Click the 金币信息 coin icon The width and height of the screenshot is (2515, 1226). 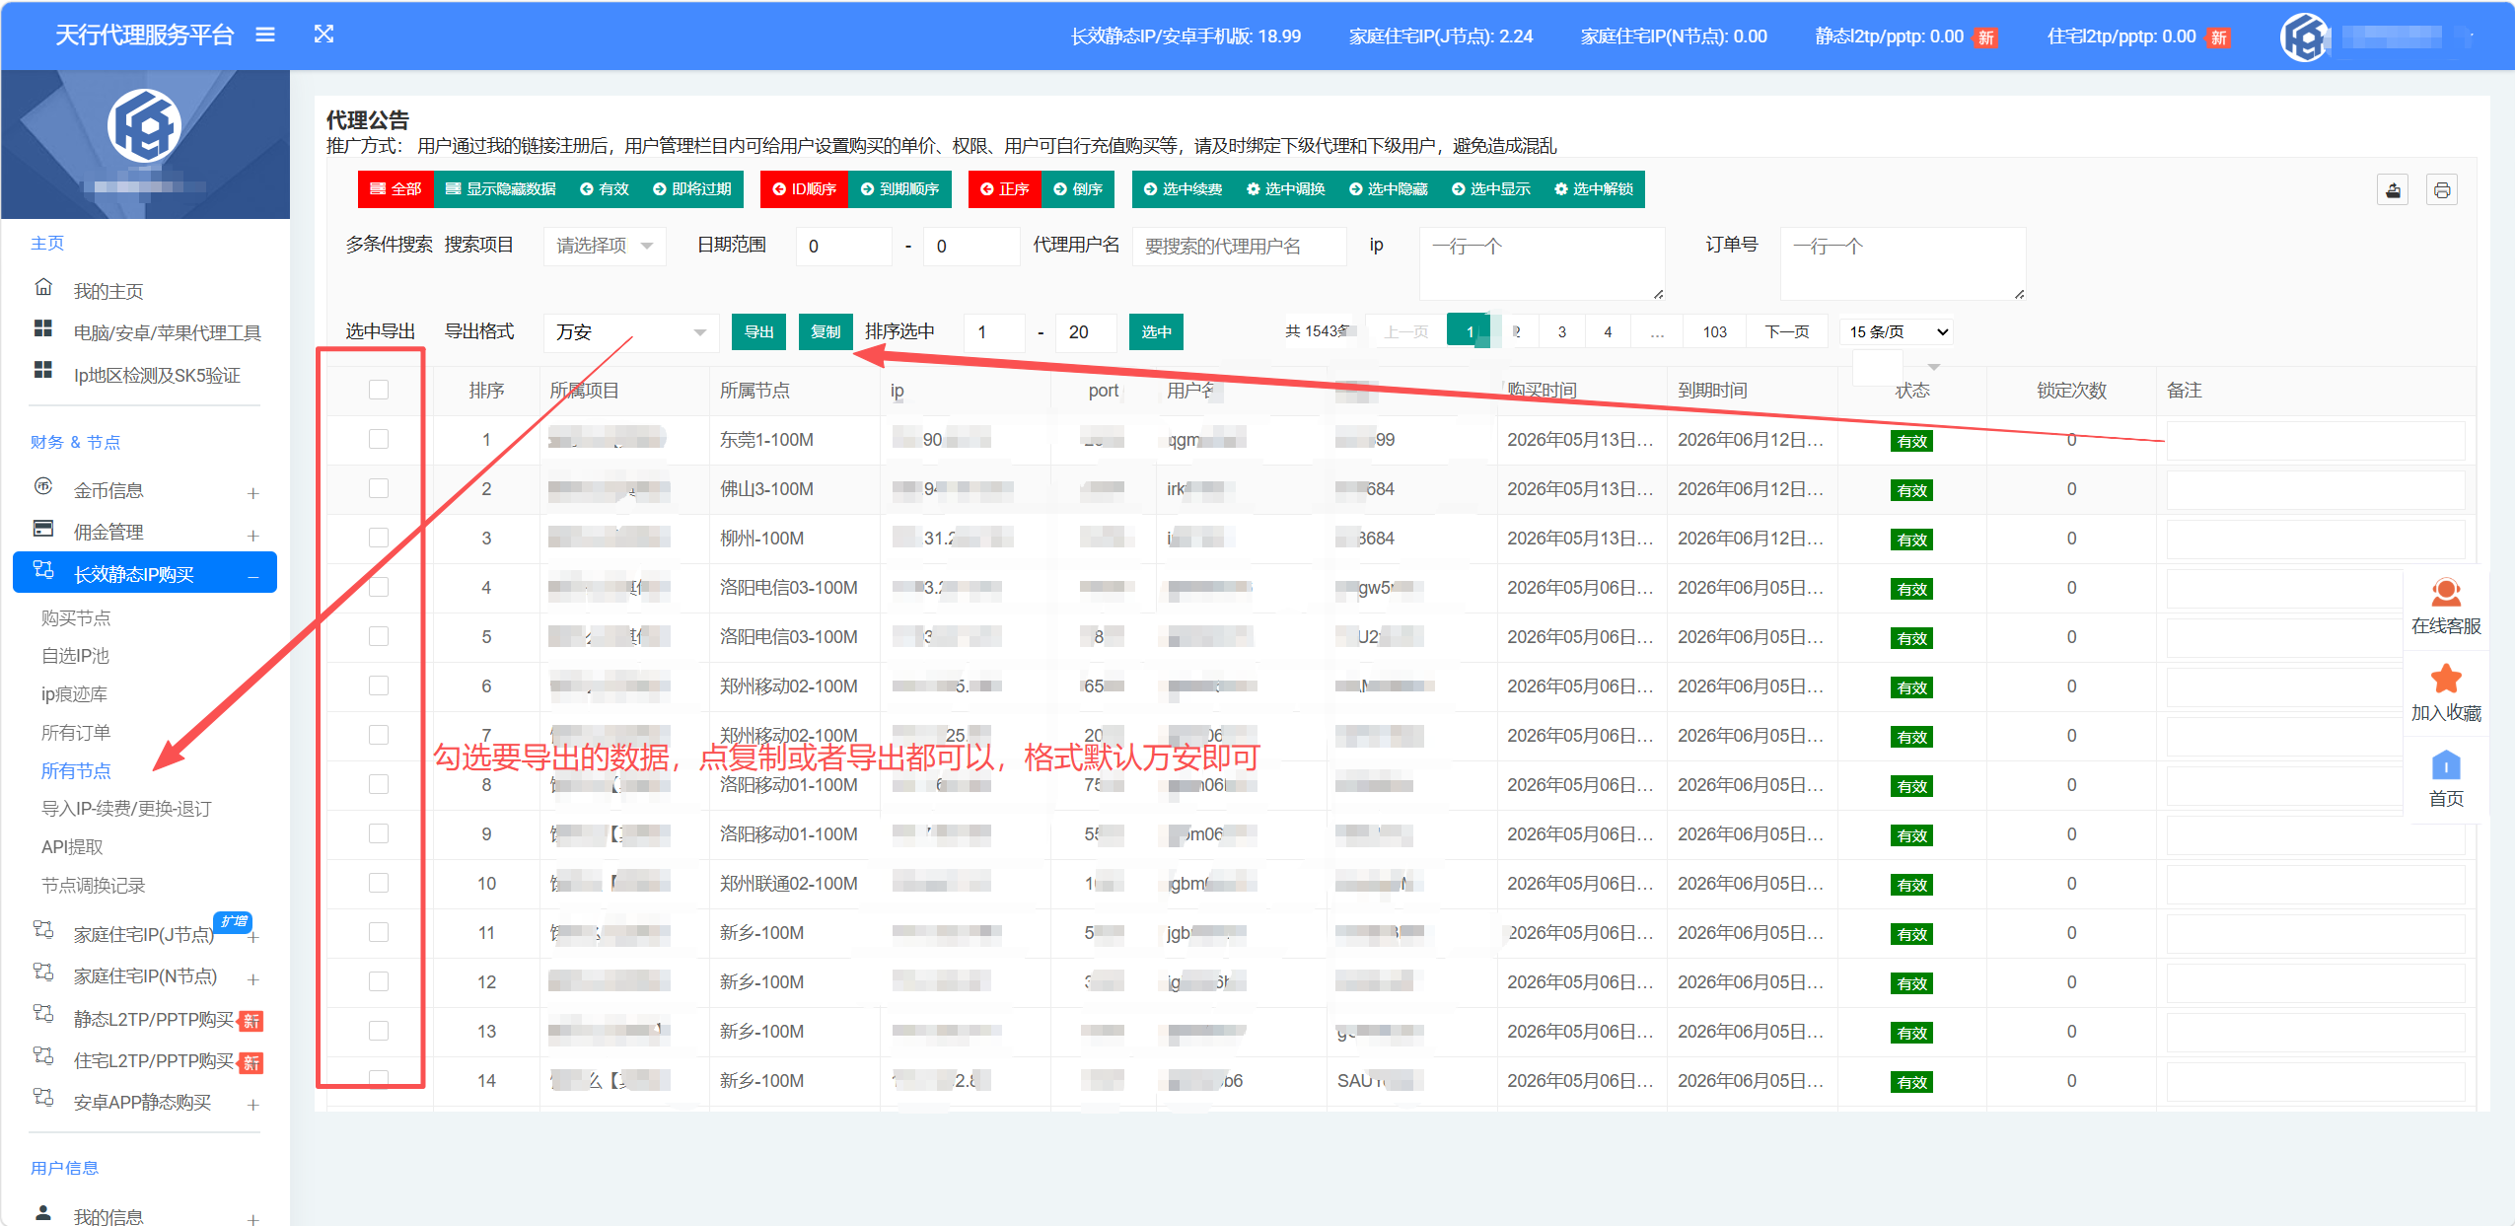43,486
